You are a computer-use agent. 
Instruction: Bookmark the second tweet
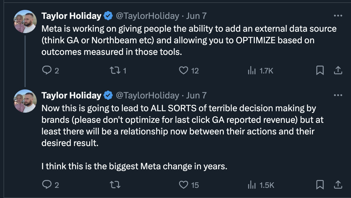pyautogui.click(x=320, y=185)
